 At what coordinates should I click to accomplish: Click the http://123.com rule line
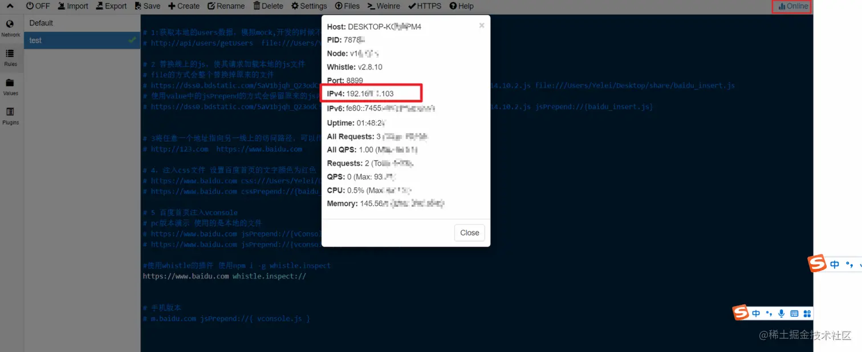click(x=222, y=149)
